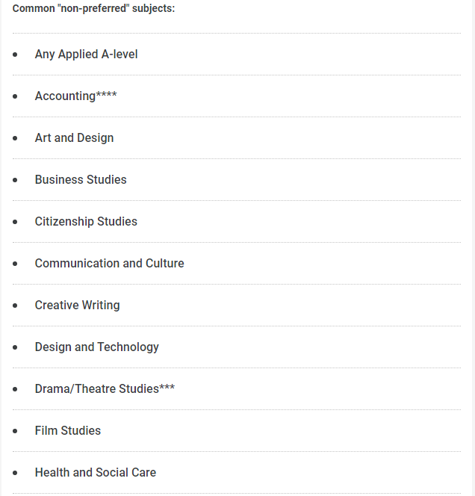Click the bullet point beside Creative Writing
This screenshot has height=496, width=475.
pyautogui.click(x=15, y=306)
